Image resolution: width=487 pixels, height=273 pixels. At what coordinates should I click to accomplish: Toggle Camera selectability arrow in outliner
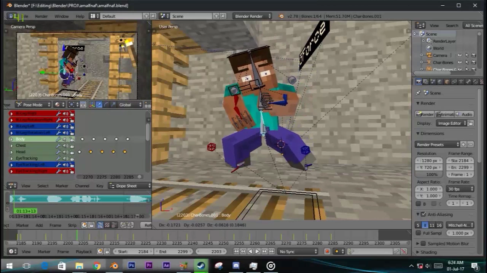(467, 55)
